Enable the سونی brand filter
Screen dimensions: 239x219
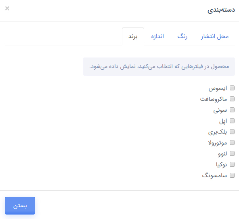[232, 110]
